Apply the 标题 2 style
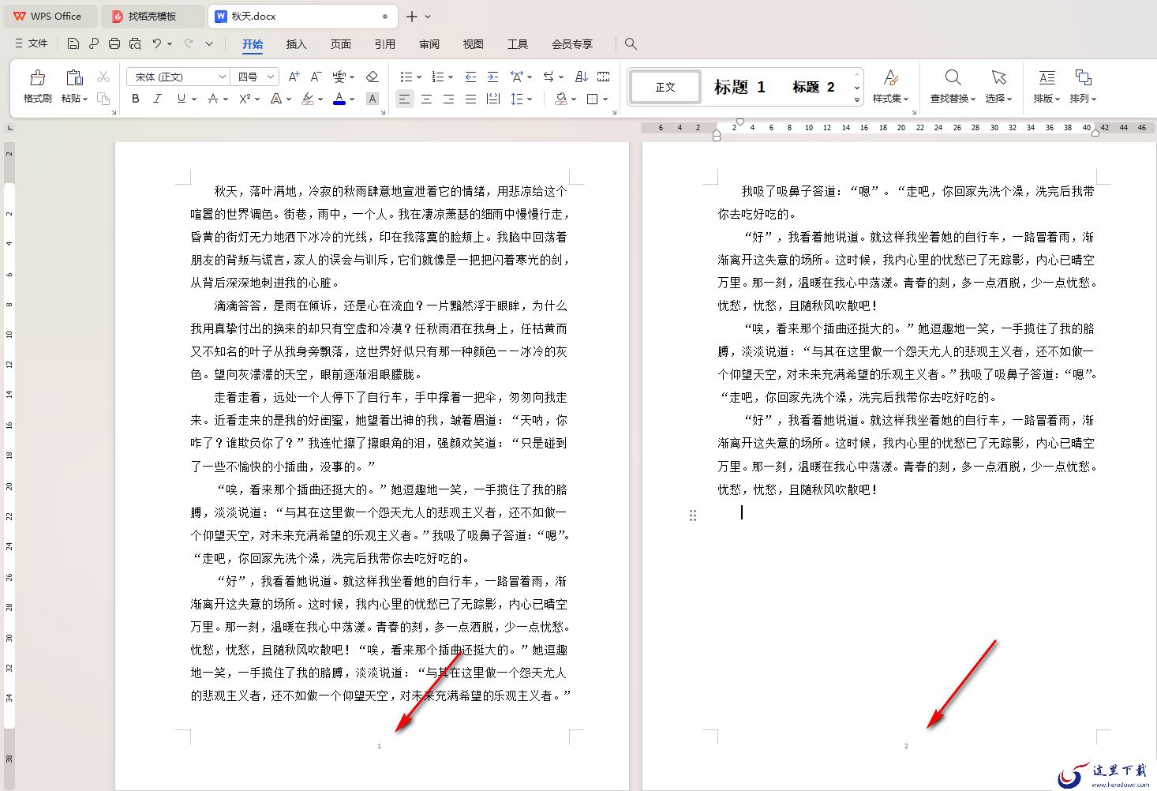 pos(814,87)
